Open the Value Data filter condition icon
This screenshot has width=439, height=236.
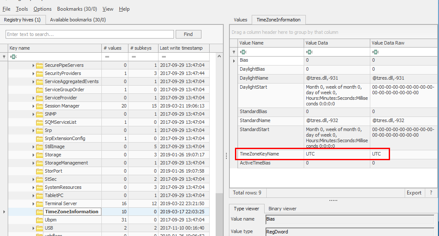point(309,52)
